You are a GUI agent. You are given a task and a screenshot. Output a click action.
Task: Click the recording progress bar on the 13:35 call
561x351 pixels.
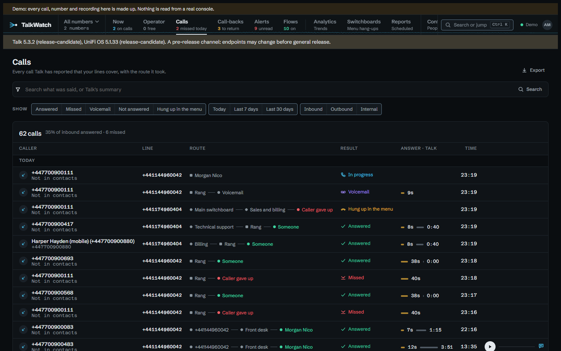pyautogui.click(x=517, y=346)
